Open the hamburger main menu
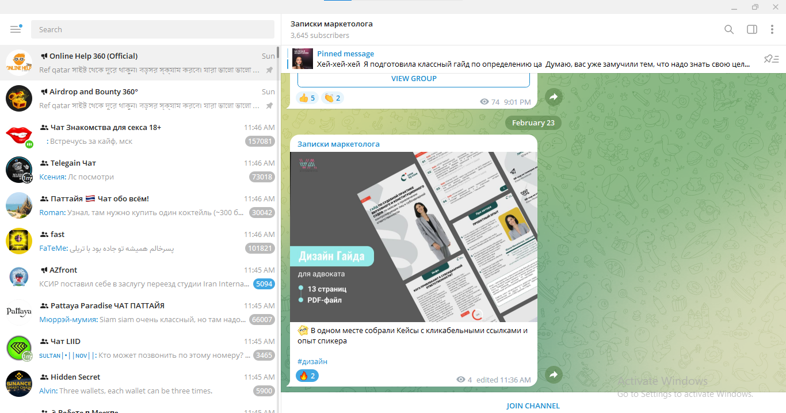Screen dimensions: 786x413 pos(16,29)
